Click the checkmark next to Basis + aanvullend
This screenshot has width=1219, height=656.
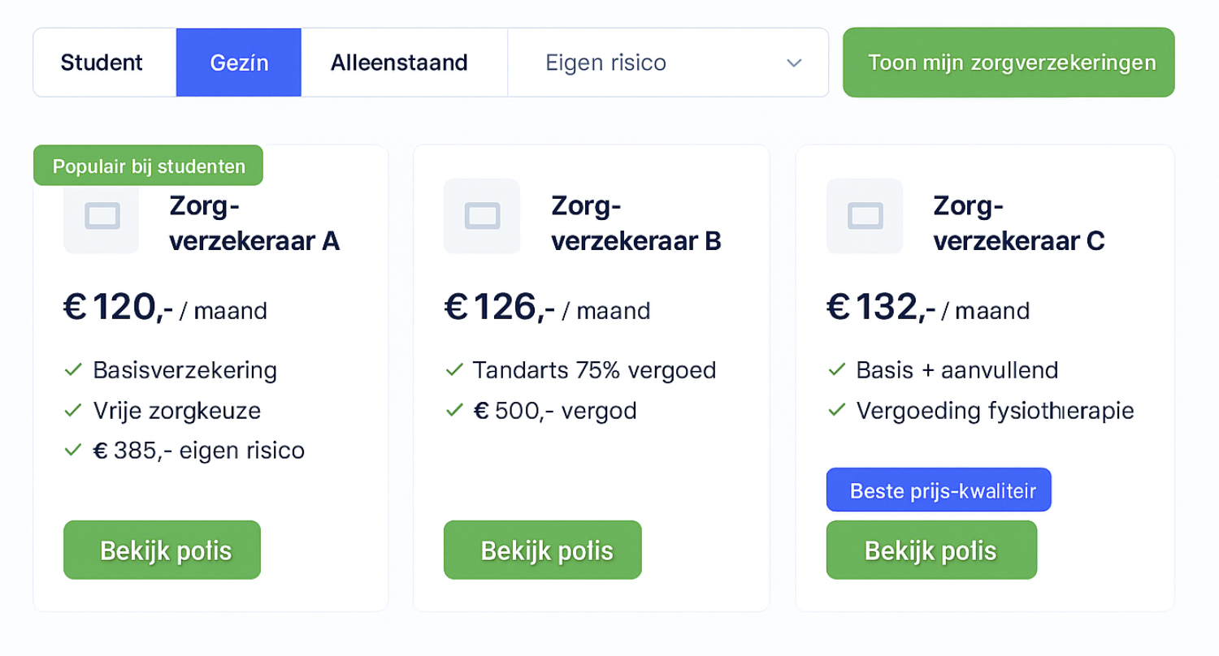click(x=835, y=370)
